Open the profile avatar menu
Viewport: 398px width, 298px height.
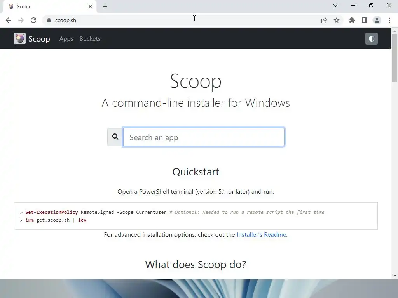tap(377, 20)
